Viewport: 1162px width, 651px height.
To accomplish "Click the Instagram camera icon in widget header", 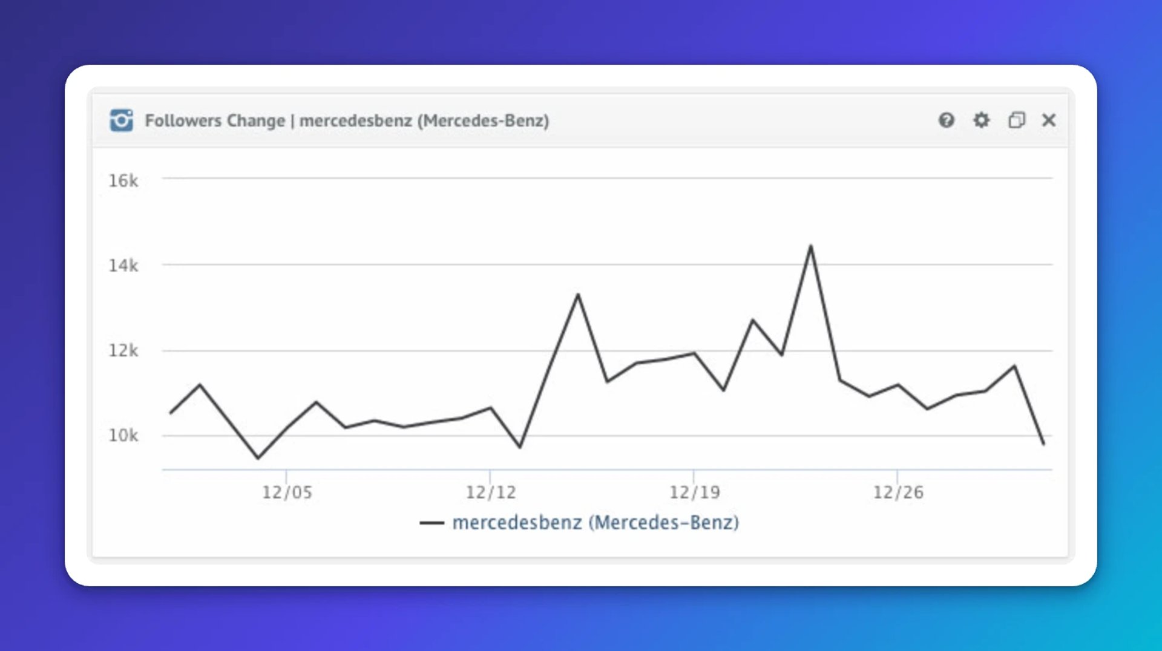I will (x=121, y=120).
